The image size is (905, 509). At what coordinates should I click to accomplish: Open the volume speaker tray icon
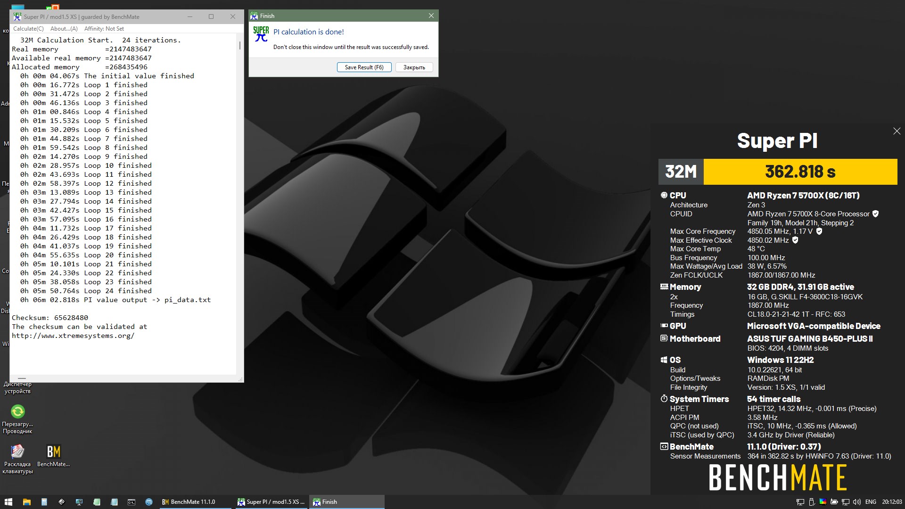(x=856, y=502)
